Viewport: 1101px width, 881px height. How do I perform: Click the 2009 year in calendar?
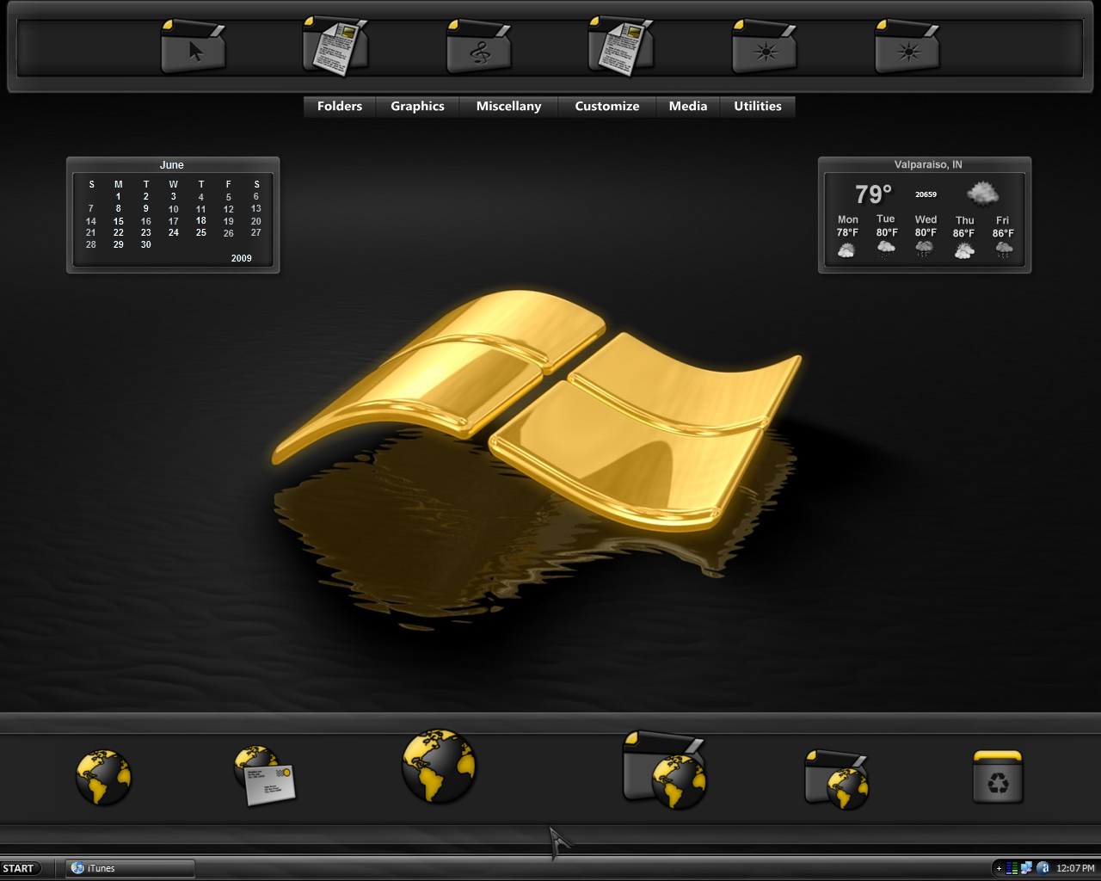click(242, 258)
